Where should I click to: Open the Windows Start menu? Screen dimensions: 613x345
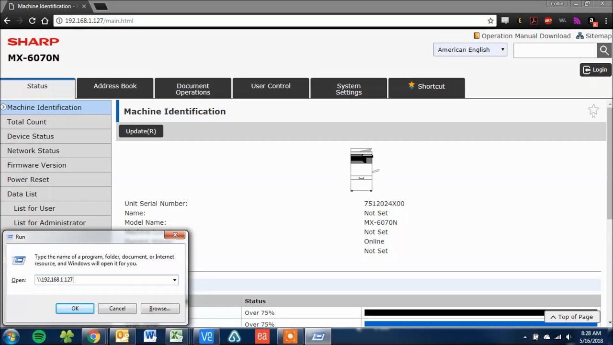click(11, 336)
